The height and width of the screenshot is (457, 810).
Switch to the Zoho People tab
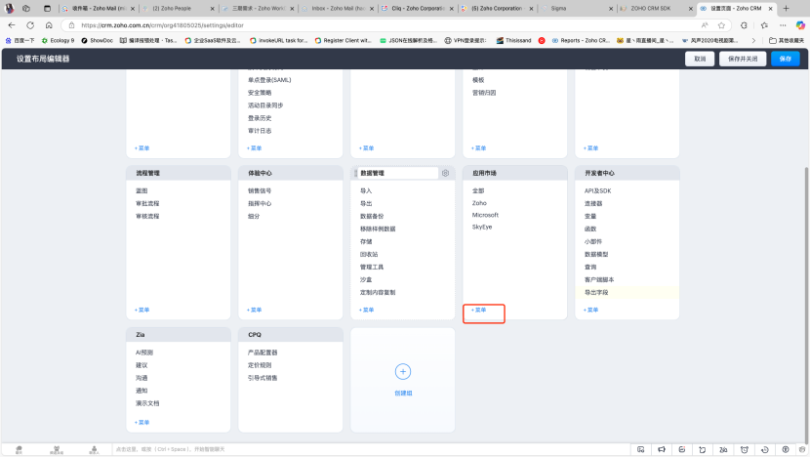[x=181, y=8]
